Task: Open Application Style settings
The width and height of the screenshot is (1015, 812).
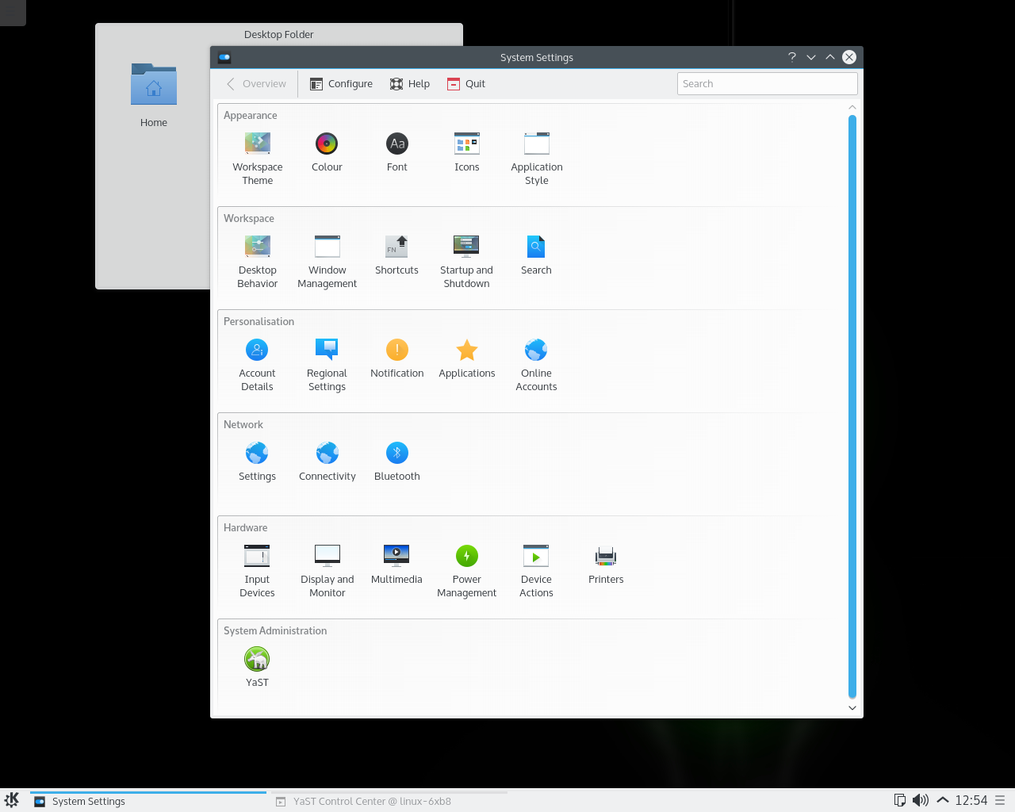Action: click(537, 159)
